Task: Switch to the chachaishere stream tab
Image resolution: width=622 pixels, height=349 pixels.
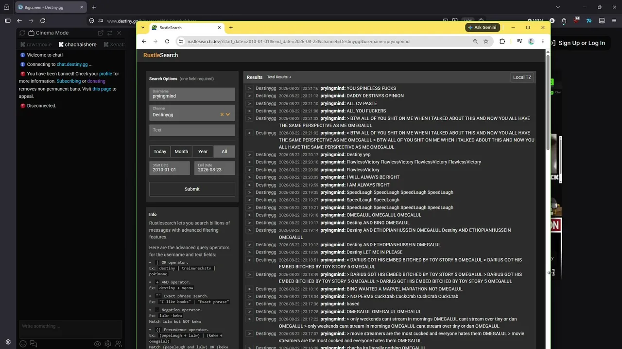Action: [78, 45]
